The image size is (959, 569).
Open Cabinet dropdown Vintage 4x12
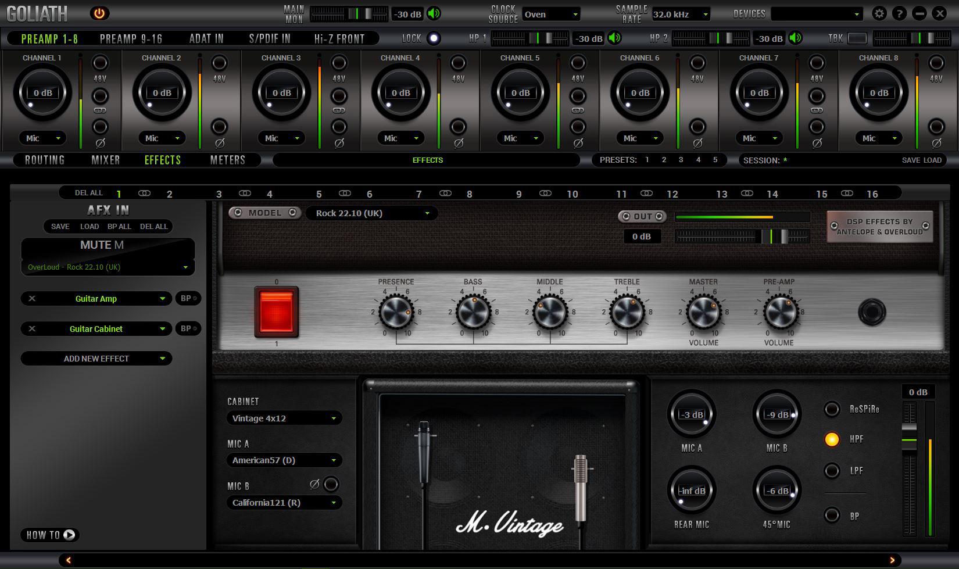[x=284, y=418]
